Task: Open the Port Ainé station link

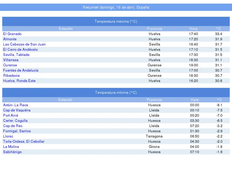Action: [11, 115]
